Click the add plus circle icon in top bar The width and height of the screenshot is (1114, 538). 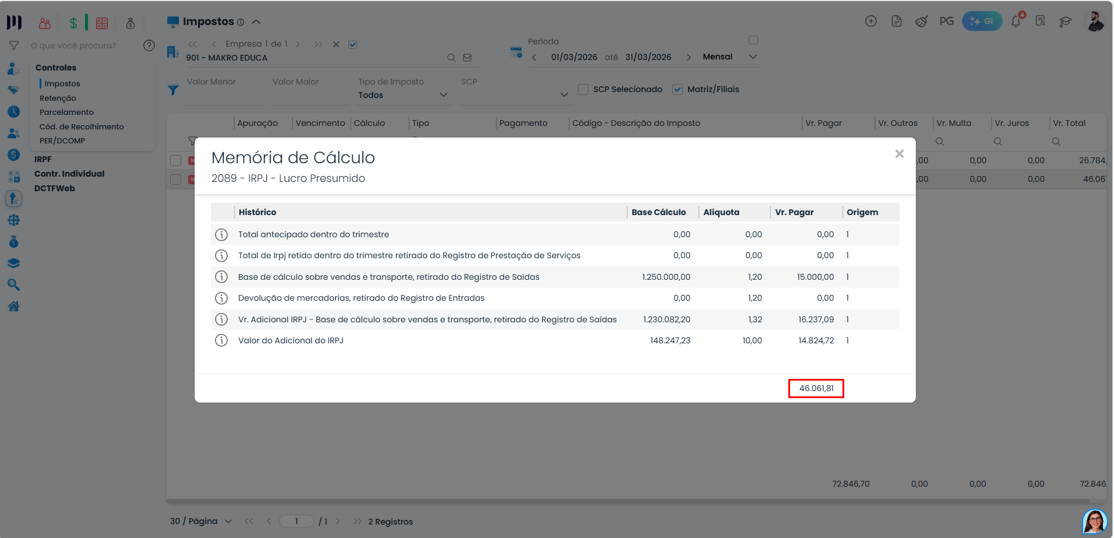(871, 21)
